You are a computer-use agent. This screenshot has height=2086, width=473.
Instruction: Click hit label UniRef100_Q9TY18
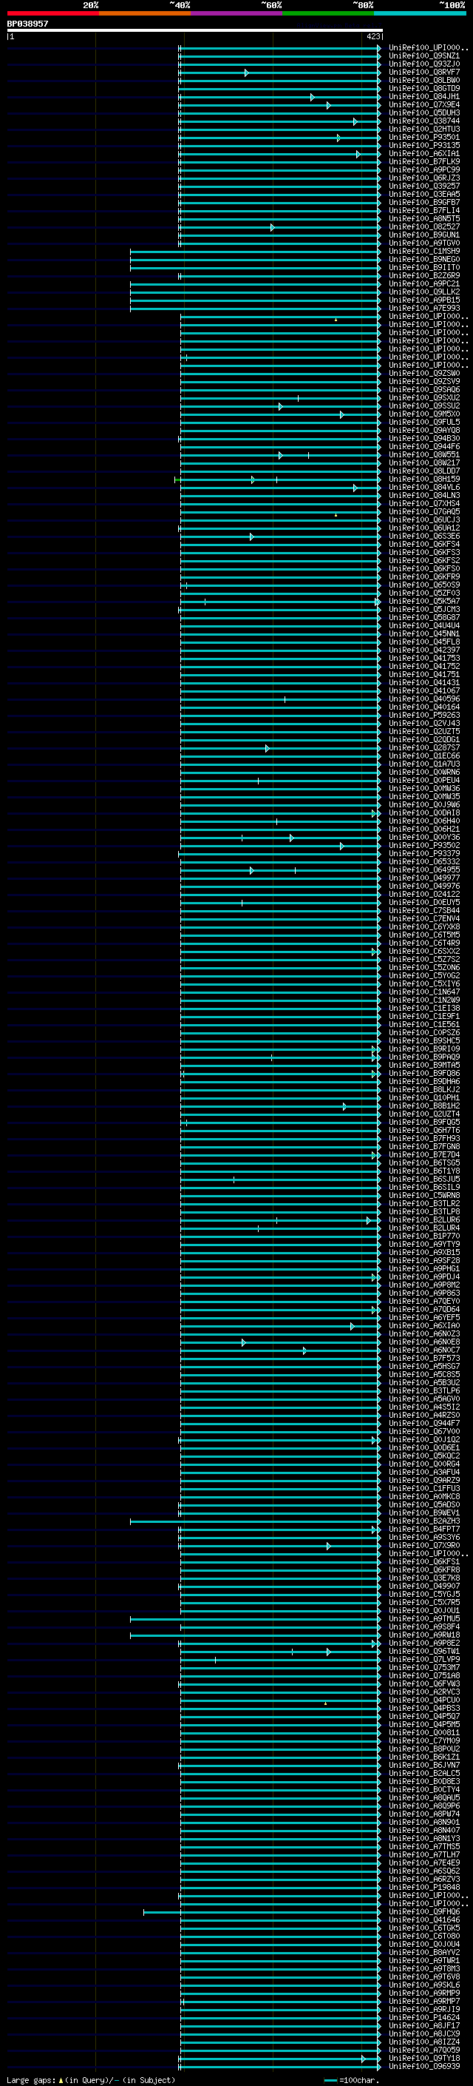click(x=424, y=2059)
